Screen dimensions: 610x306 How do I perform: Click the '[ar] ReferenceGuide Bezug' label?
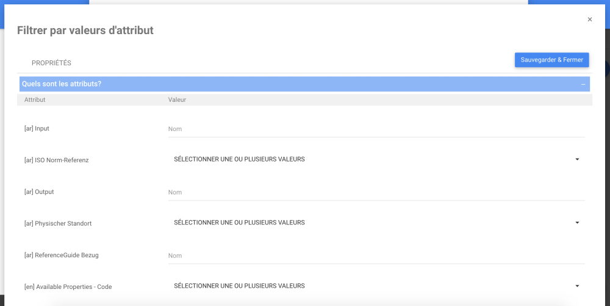61,255
